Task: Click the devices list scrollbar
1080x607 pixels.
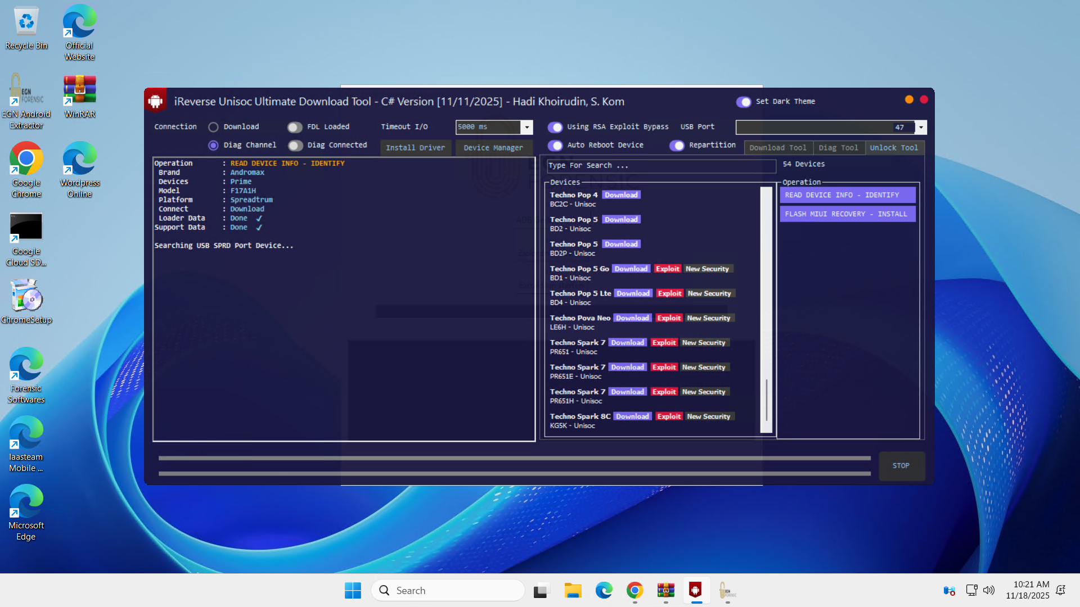Action: (x=766, y=400)
